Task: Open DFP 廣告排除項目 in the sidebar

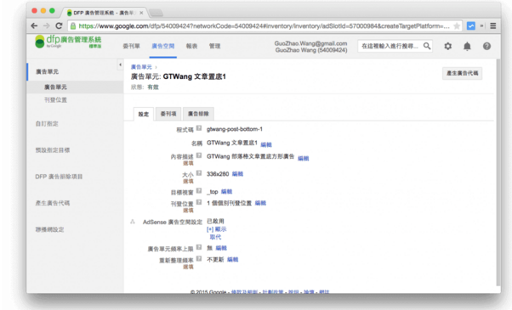Action: (x=59, y=177)
